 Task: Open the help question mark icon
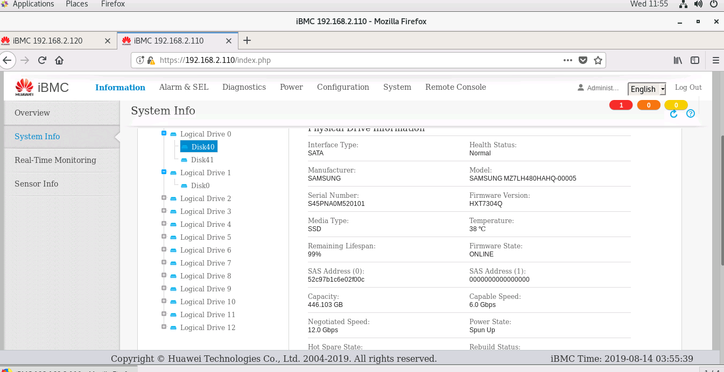pyautogui.click(x=691, y=113)
